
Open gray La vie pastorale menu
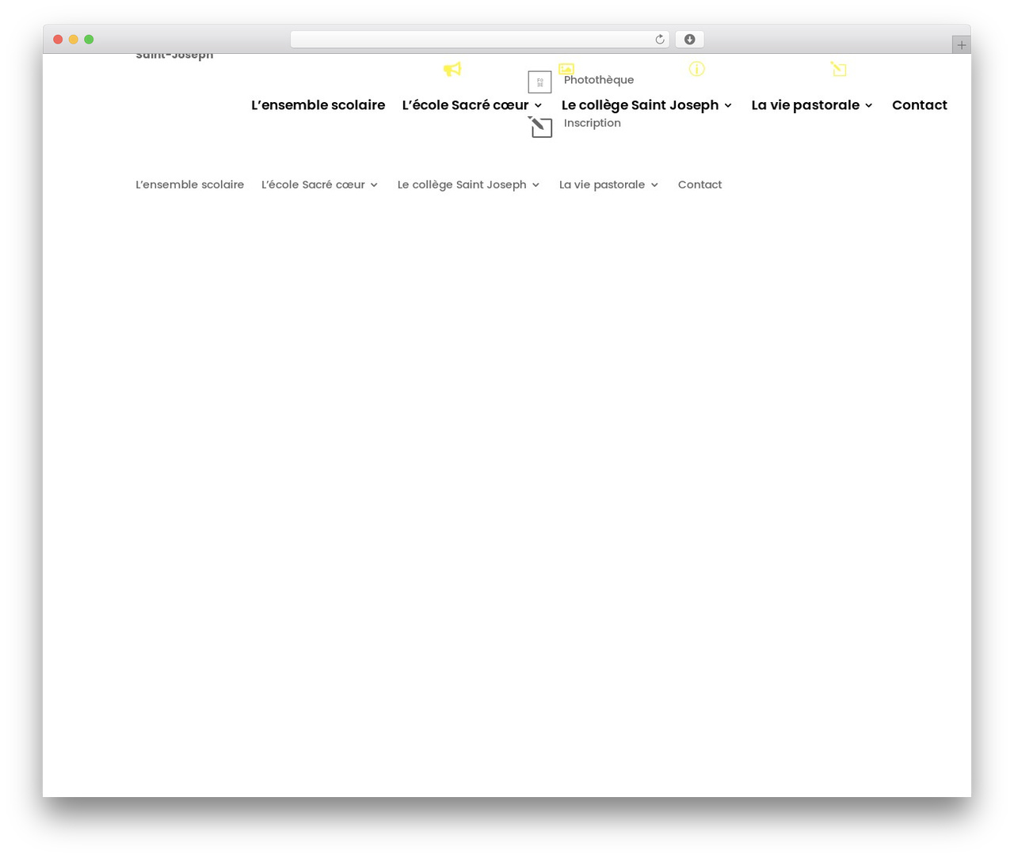tap(602, 184)
